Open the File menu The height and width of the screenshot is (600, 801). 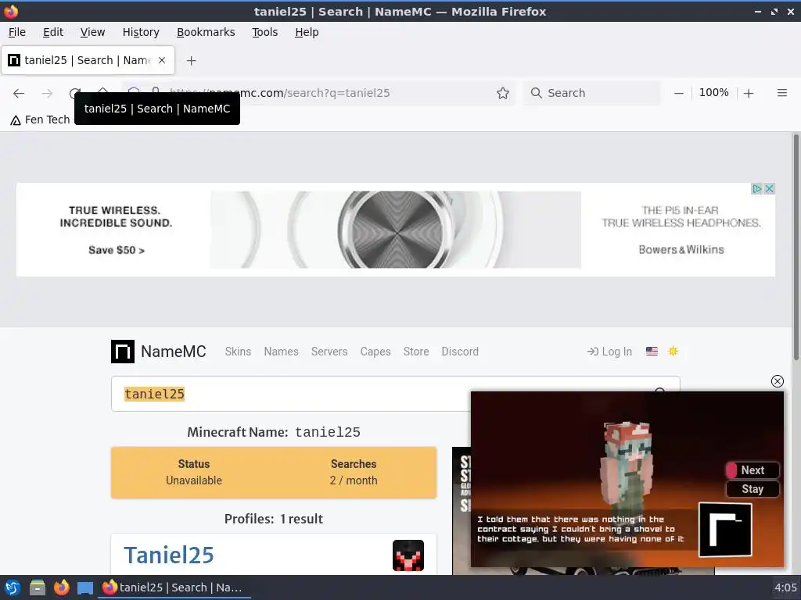[x=17, y=32]
